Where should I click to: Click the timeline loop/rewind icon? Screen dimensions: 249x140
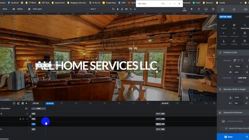18,103
